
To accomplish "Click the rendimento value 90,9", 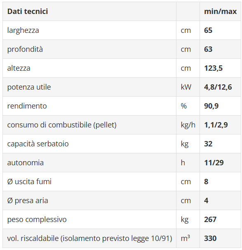I will pyautogui.click(x=211, y=106).
